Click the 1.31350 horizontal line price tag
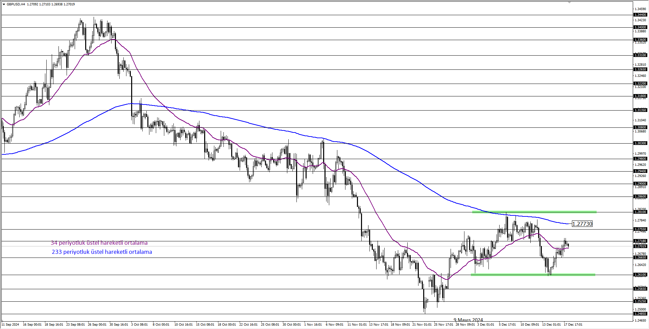The image size is (649, 329). pos(640,110)
